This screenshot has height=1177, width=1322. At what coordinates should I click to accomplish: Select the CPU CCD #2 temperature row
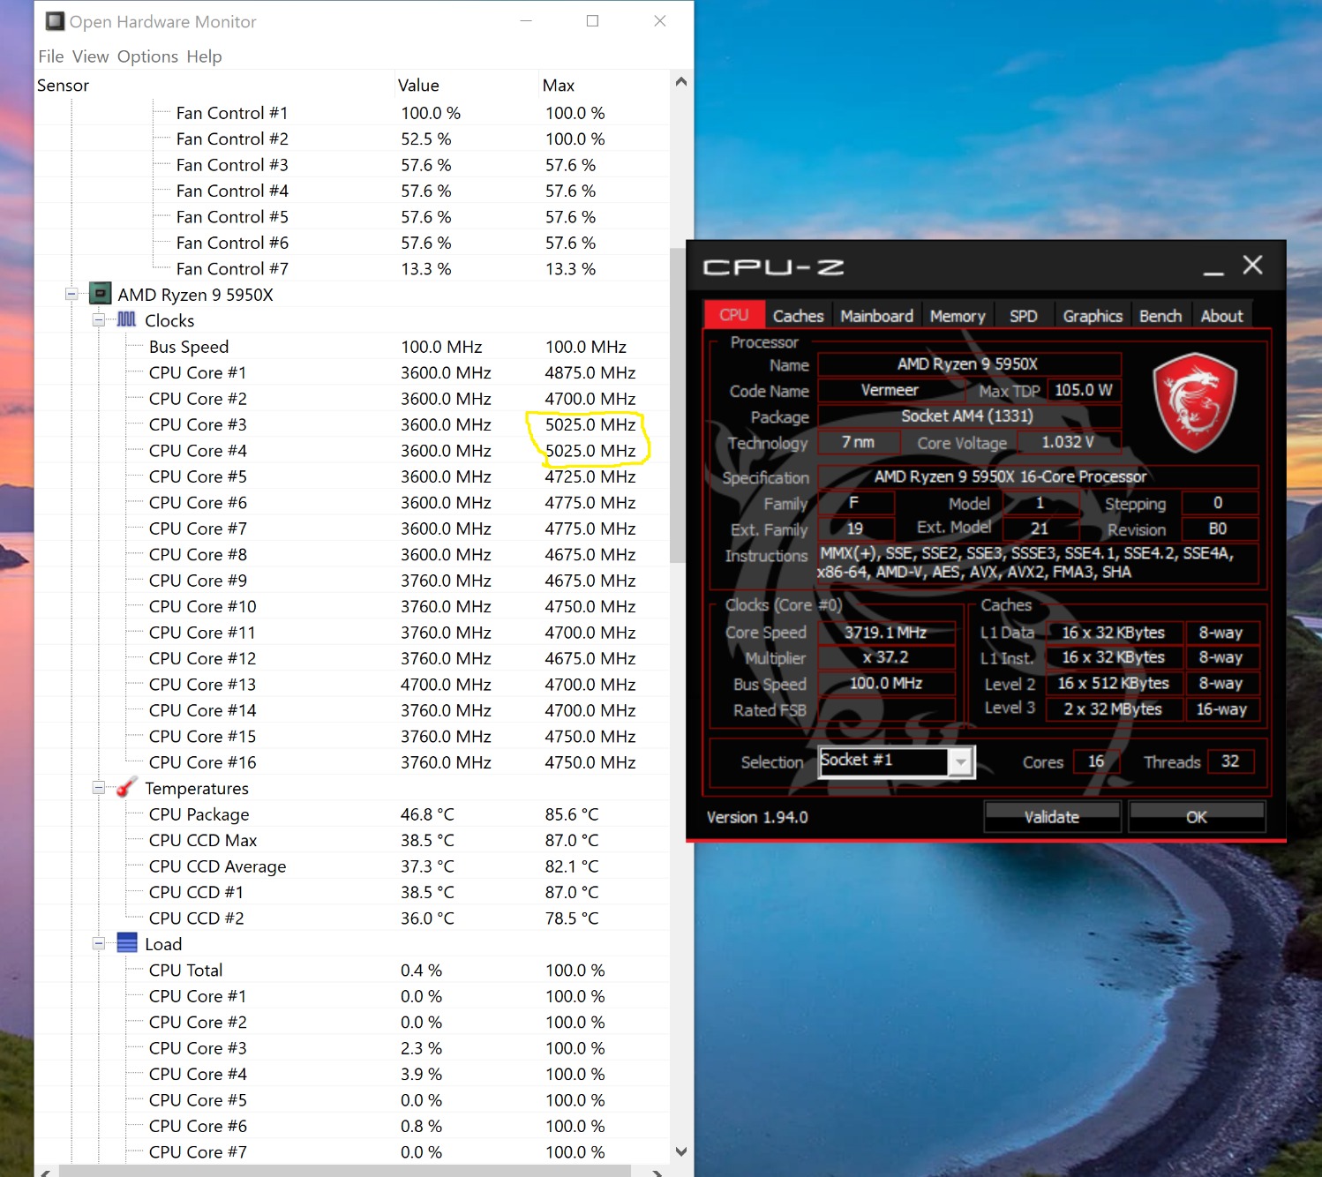pos(351,918)
